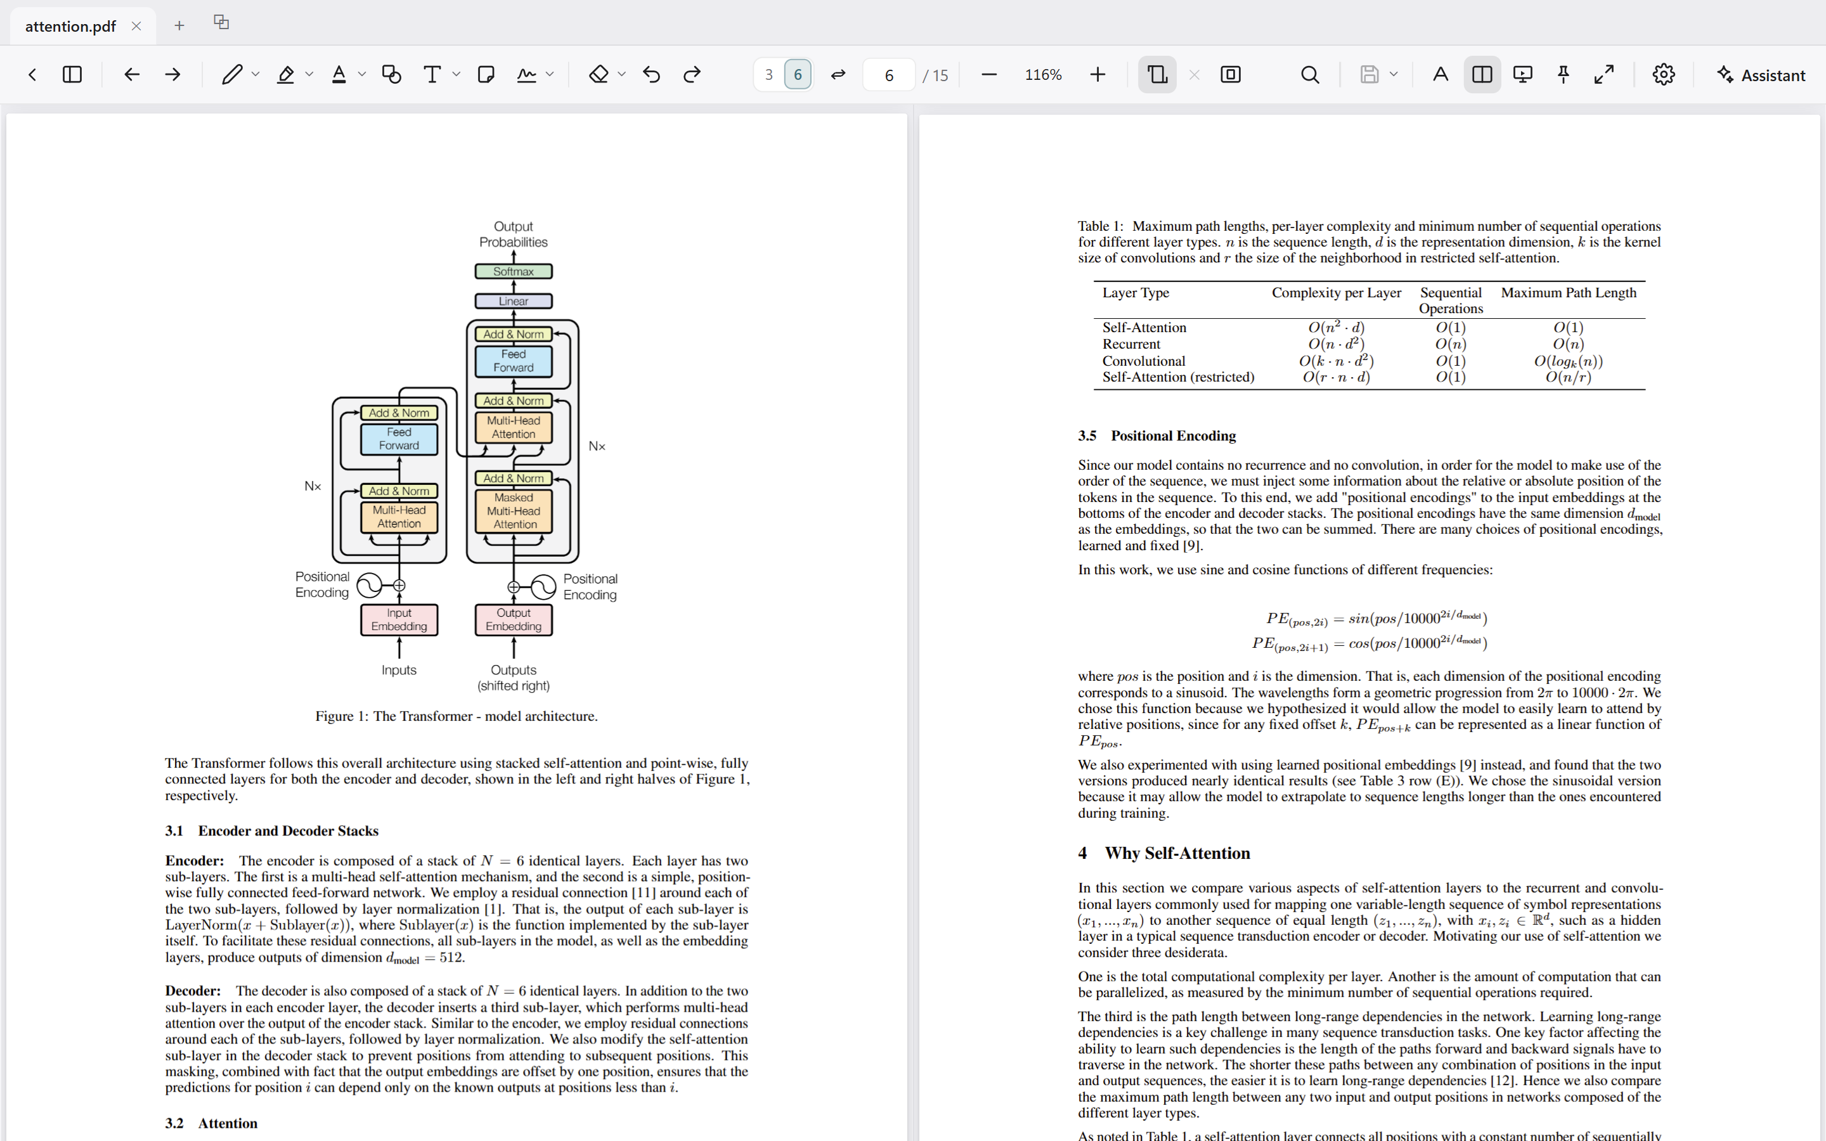Image resolution: width=1826 pixels, height=1141 pixels.
Task: Click the page number input field
Action: pos(889,75)
